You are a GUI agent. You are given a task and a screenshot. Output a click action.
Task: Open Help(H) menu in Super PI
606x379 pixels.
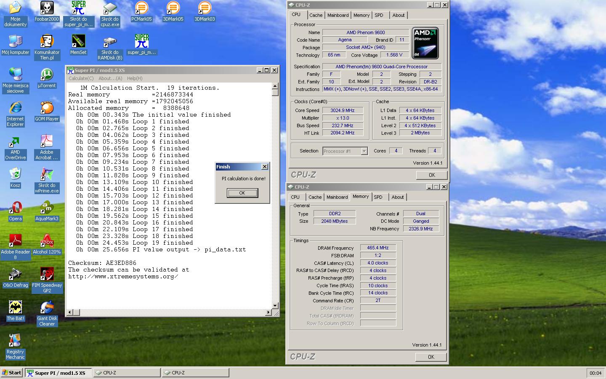(135, 78)
